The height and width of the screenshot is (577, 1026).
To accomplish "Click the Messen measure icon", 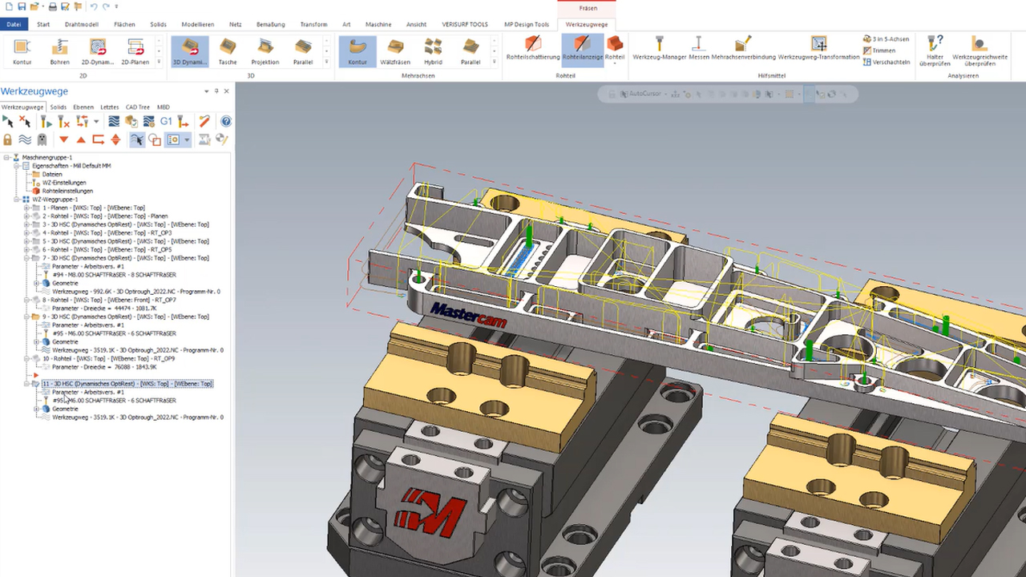I will (x=699, y=48).
